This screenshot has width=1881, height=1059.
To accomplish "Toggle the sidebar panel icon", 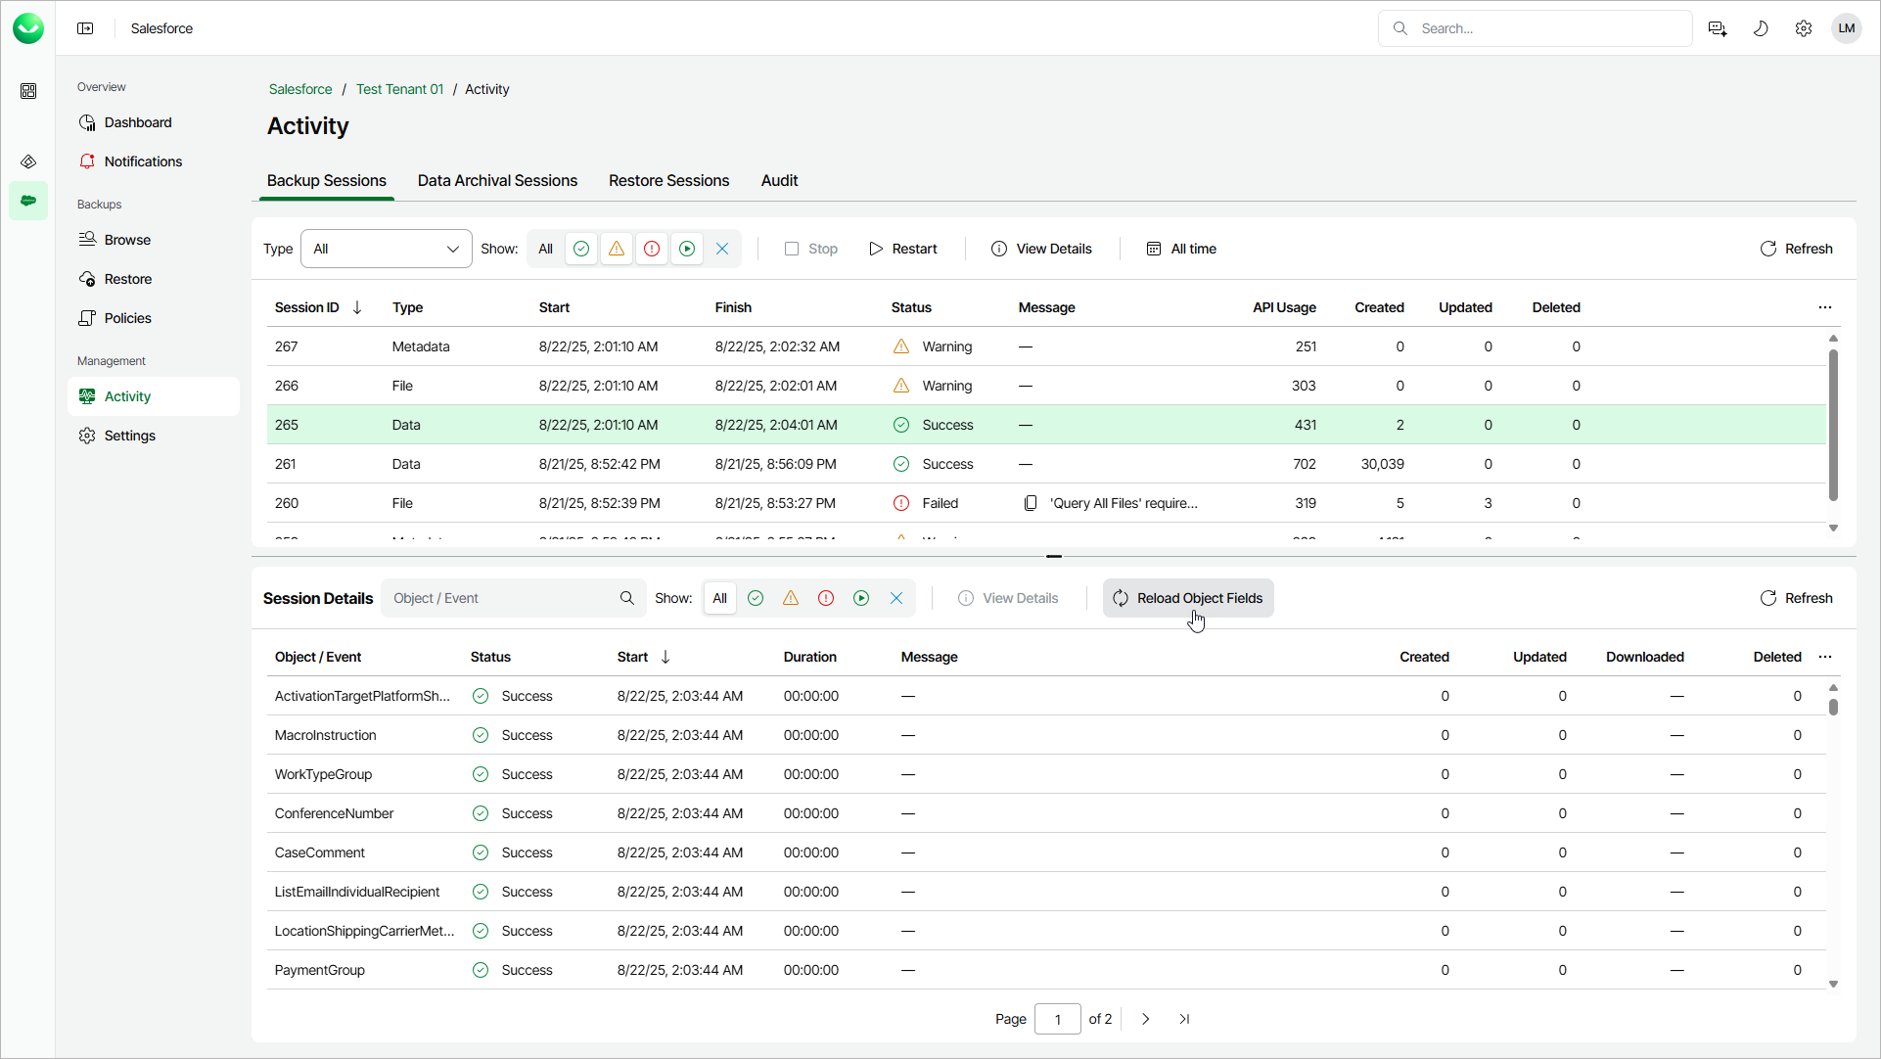I will pyautogui.click(x=85, y=28).
